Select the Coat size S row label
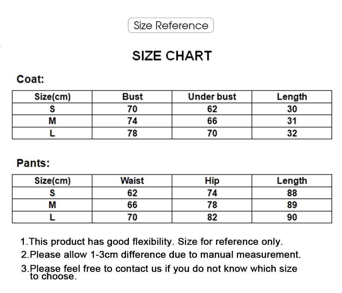342x293 pixels. 52,109
